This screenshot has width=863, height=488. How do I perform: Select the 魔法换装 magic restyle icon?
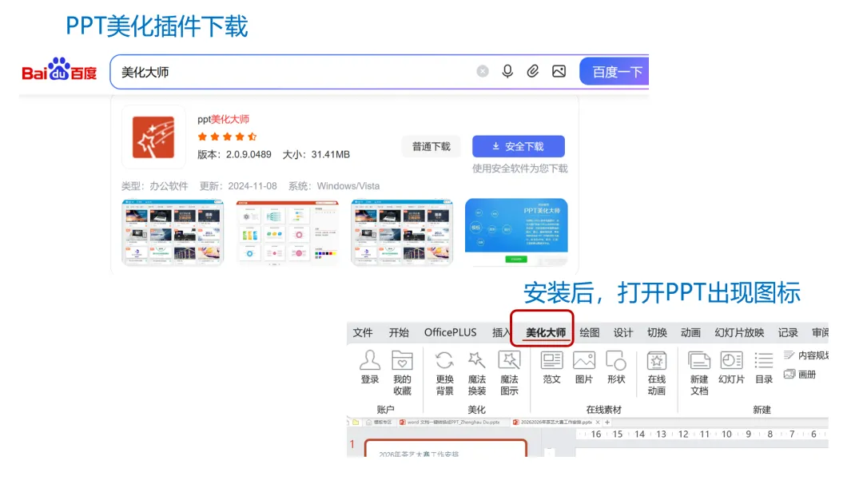(x=476, y=361)
